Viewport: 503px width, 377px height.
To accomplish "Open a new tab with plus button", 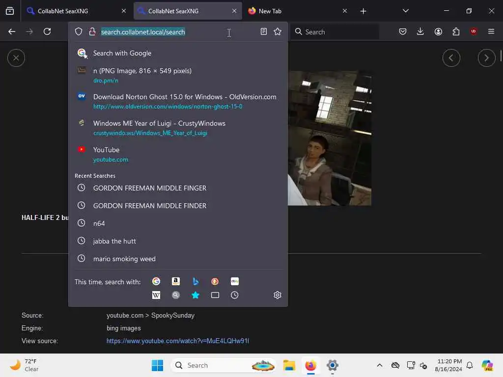I will pyautogui.click(x=363, y=11).
